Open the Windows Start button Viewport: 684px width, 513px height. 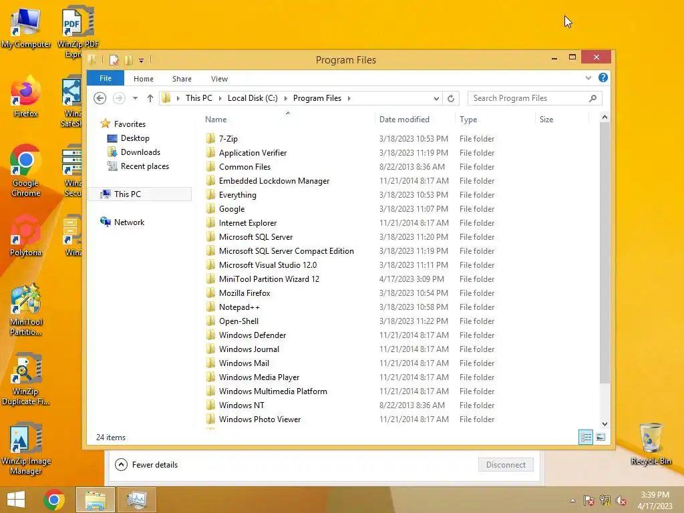(16, 500)
